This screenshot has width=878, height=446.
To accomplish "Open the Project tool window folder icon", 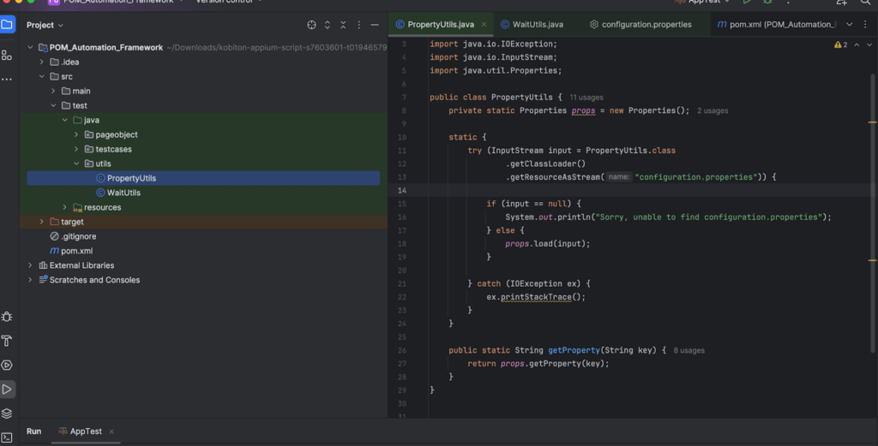I will (x=7, y=25).
